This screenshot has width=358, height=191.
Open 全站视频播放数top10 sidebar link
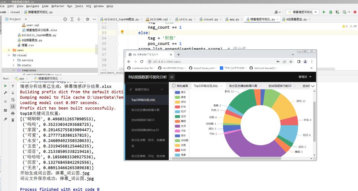click(x=147, y=130)
